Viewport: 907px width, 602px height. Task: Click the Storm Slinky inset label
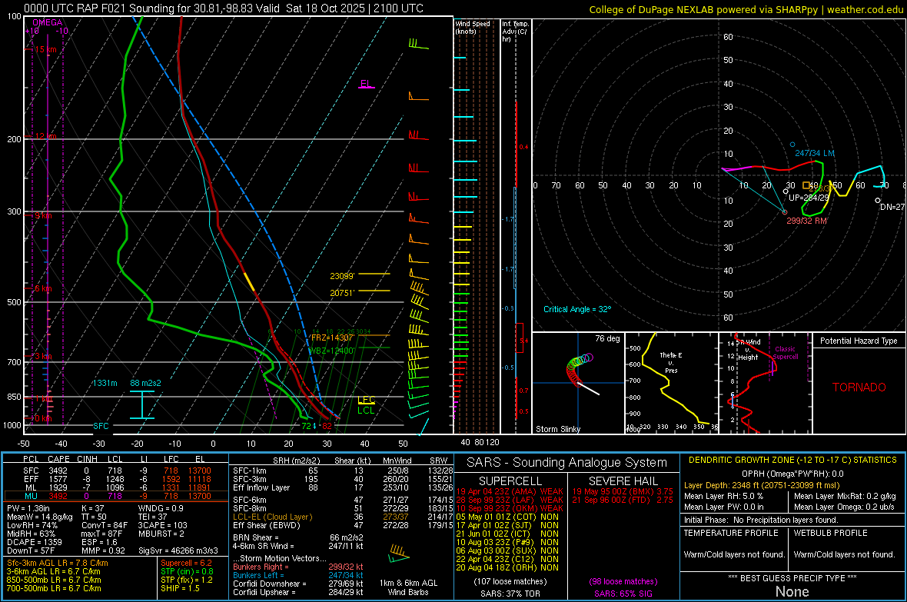tap(558, 429)
